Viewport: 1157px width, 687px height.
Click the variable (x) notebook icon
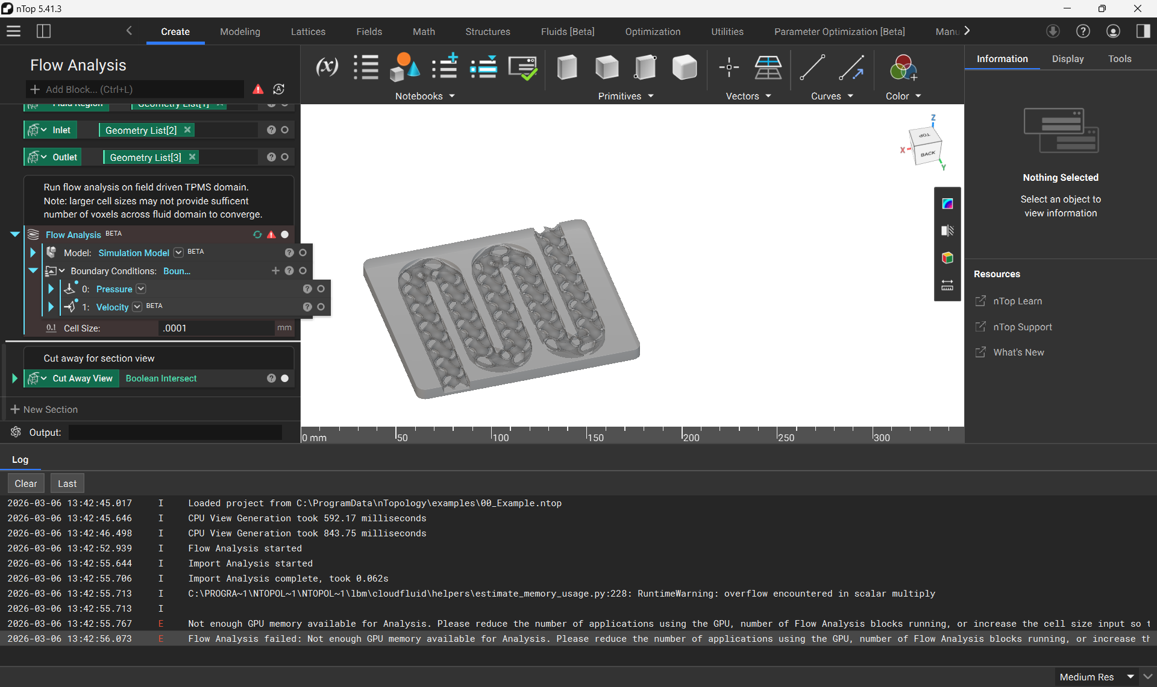coord(327,66)
